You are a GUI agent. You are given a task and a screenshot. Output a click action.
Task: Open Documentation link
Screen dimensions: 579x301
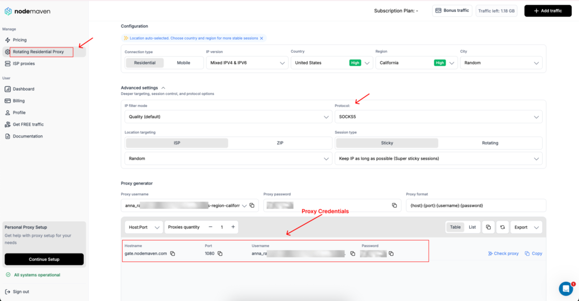[x=28, y=136]
